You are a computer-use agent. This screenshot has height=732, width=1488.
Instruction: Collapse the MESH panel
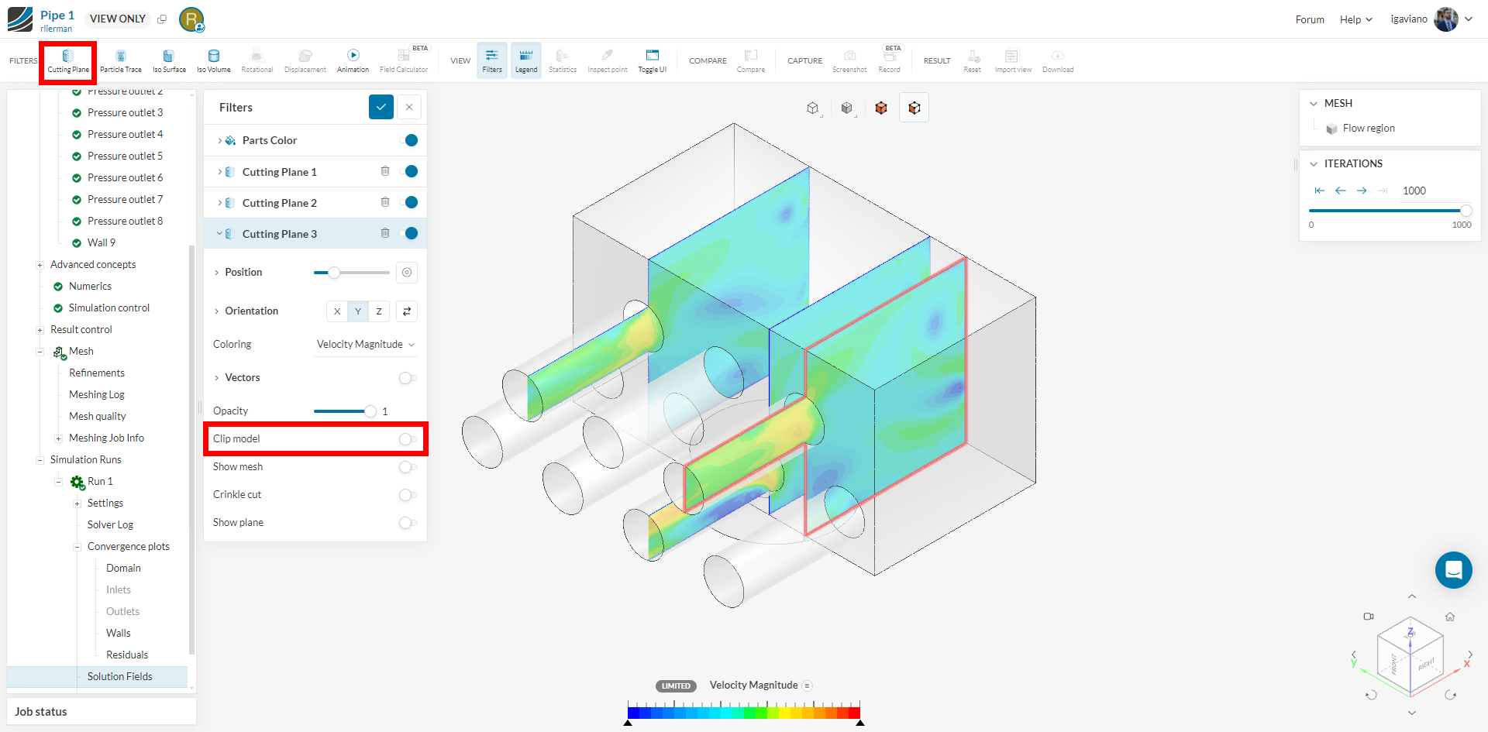(x=1314, y=103)
